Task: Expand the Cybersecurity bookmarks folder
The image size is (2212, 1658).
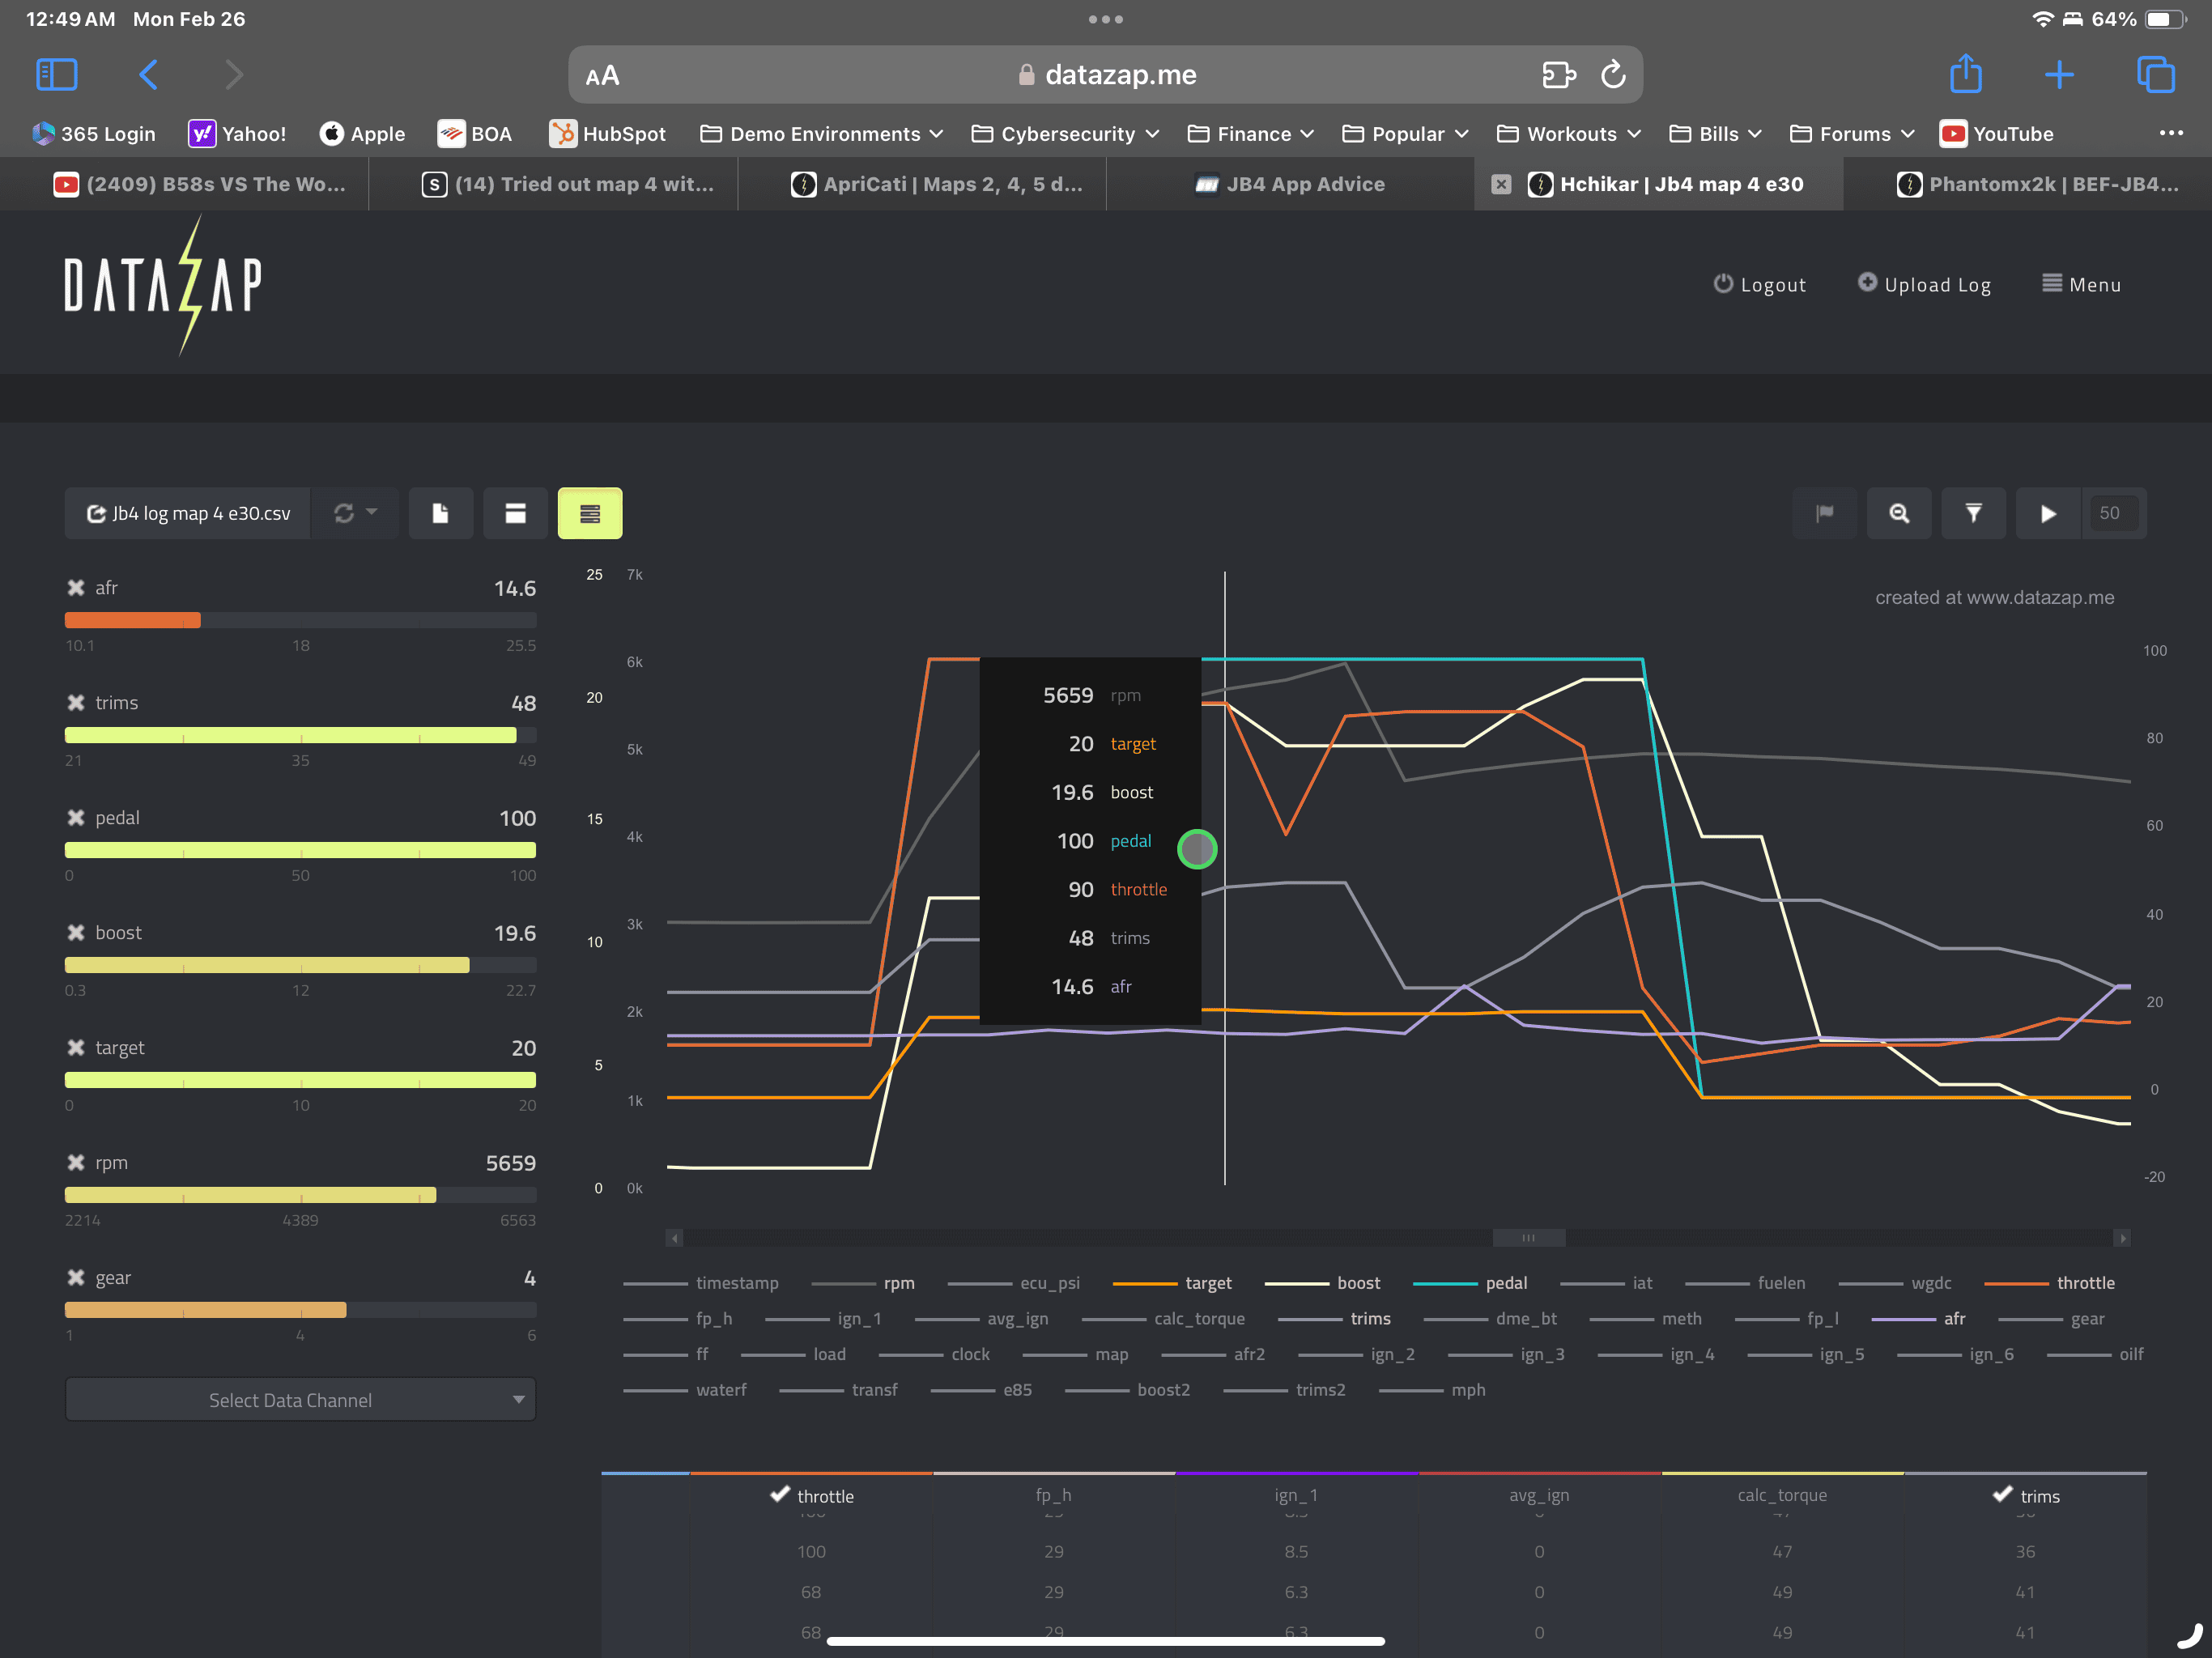Action: pos(1065,134)
